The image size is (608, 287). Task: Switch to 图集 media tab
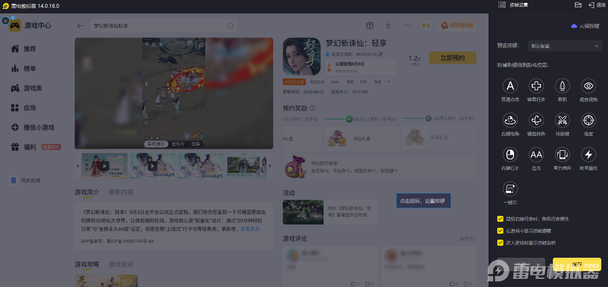[196, 144]
